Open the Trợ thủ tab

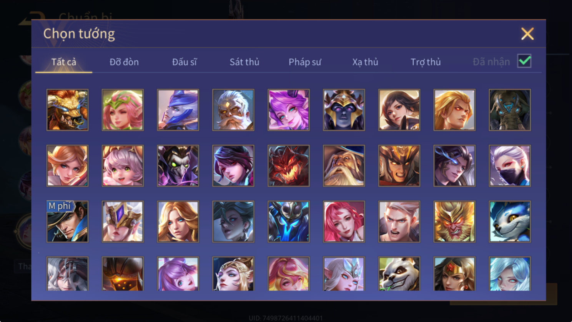point(426,62)
